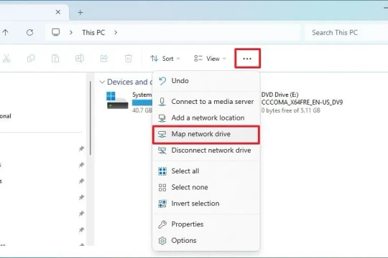Click Invert selection in the menu
Image resolution: width=388 pixels, height=258 pixels.
[x=206, y=204]
